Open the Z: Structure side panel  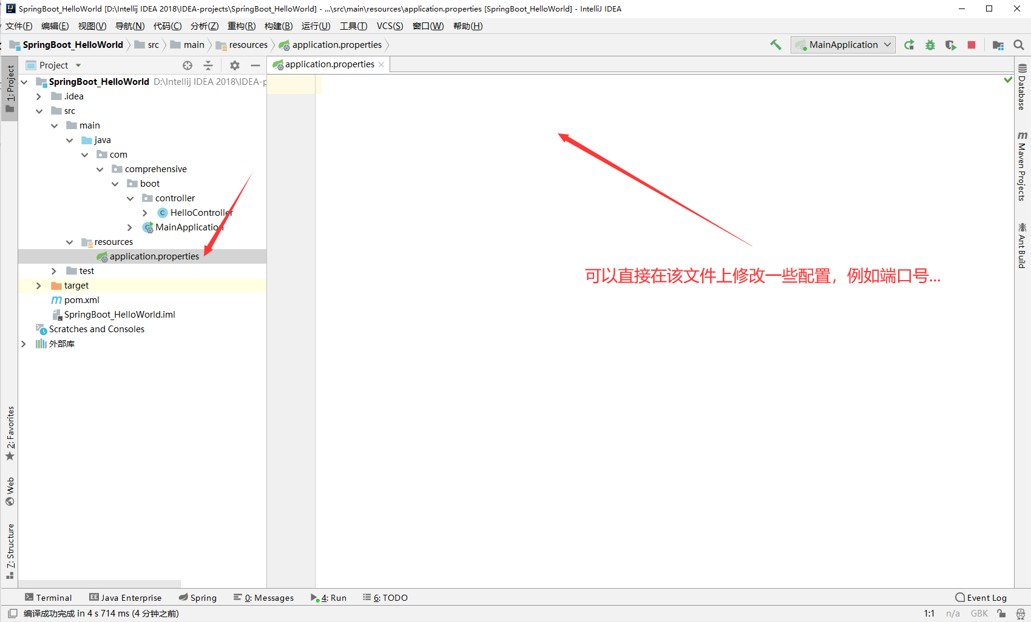(x=10, y=552)
